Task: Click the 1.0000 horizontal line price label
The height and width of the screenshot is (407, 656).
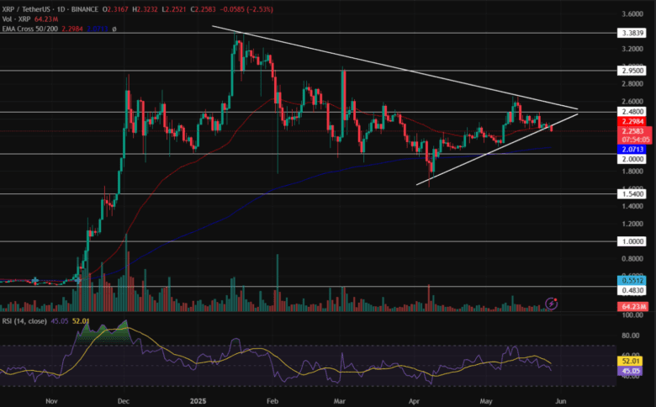Action: point(632,241)
